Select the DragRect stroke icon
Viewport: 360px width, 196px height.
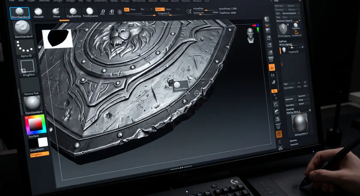pyautogui.click(x=28, y=67)
